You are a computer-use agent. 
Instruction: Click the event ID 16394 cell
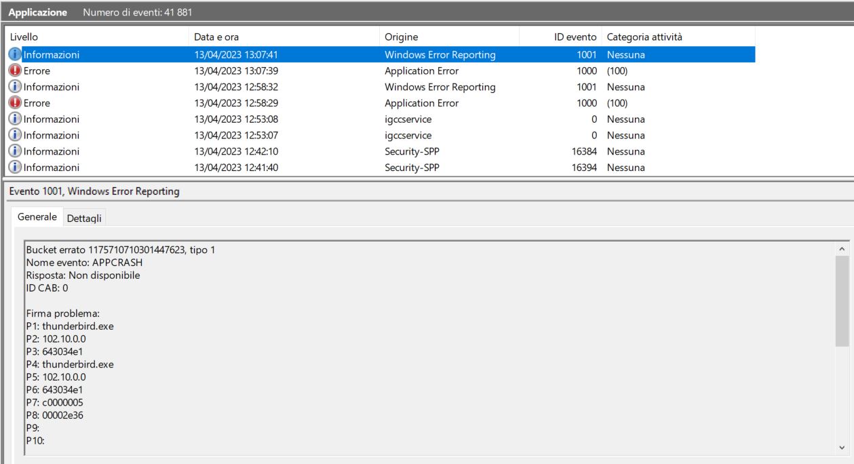(x=583, y=167)
